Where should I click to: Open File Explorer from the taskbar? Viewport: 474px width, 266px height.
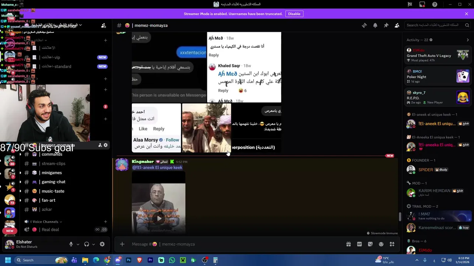tap(85, 260)
